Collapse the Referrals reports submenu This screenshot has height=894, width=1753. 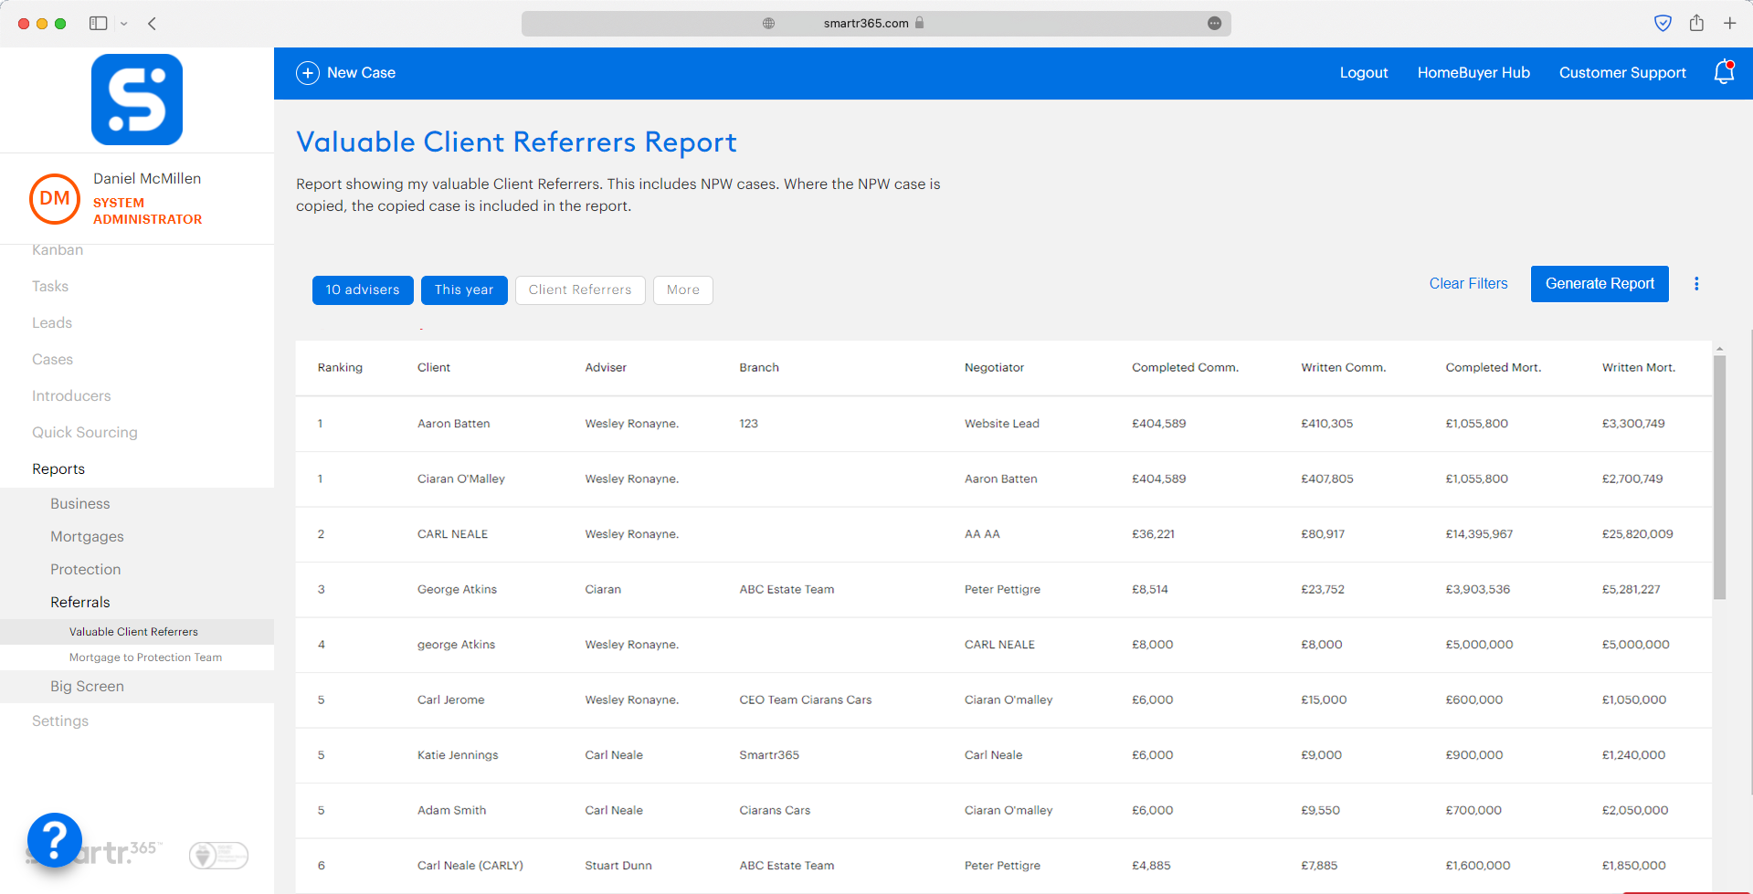80,603
